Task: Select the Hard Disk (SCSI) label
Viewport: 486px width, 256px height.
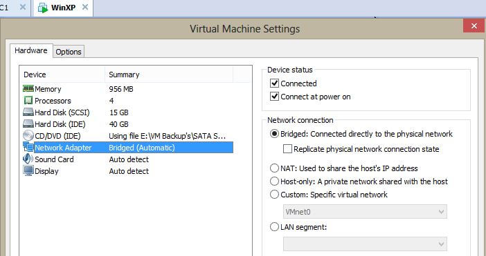Action: [62, 112]
